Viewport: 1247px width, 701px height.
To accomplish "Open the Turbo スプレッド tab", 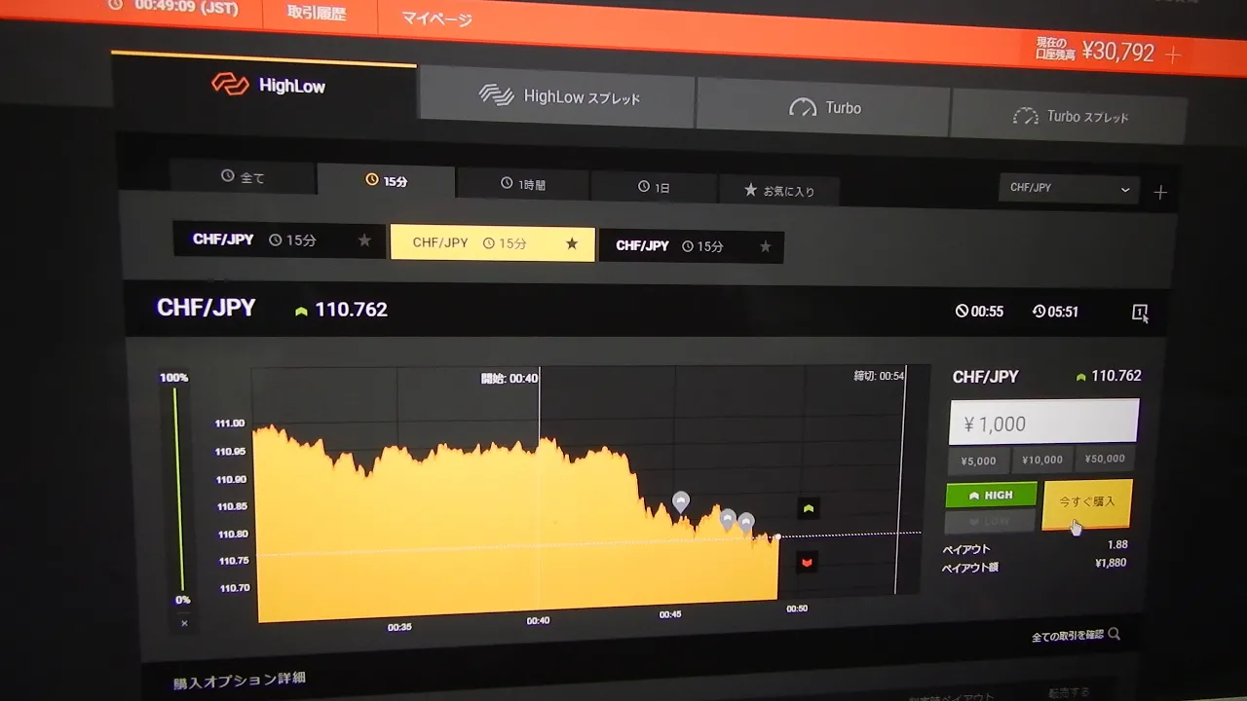I will (1069, 117).
